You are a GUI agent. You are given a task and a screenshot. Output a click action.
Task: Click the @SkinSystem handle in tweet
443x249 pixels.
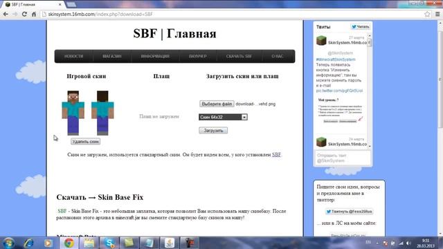(340, 53)
